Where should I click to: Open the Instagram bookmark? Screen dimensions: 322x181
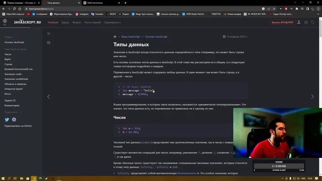pyautogui.click(x=82, y=14)
